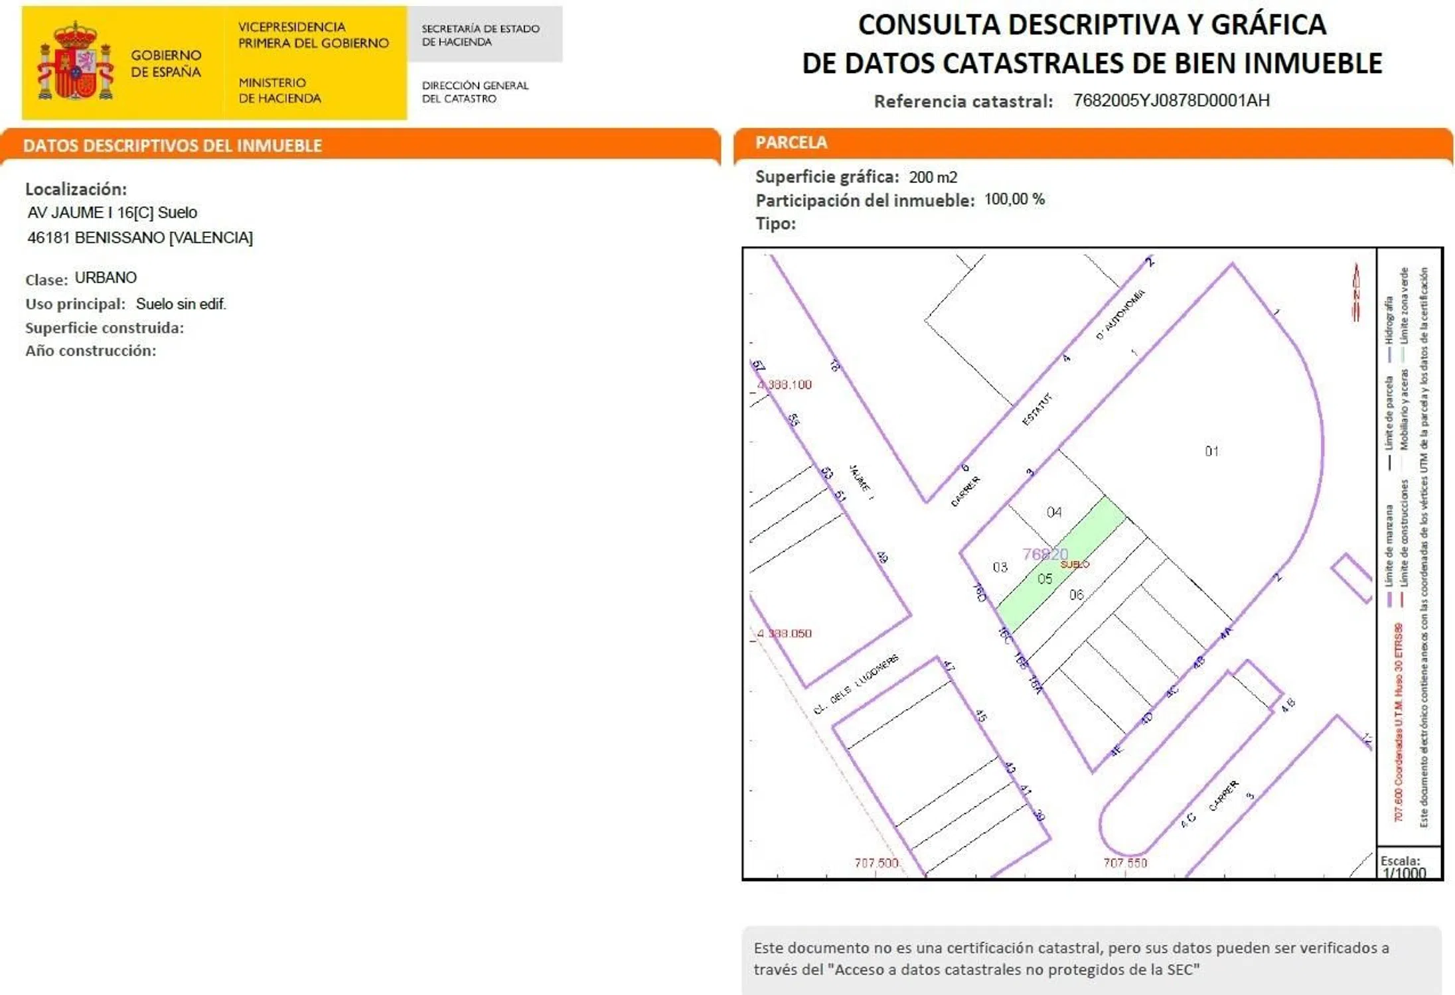Click the PARCELA section header

tap(791, 143)
